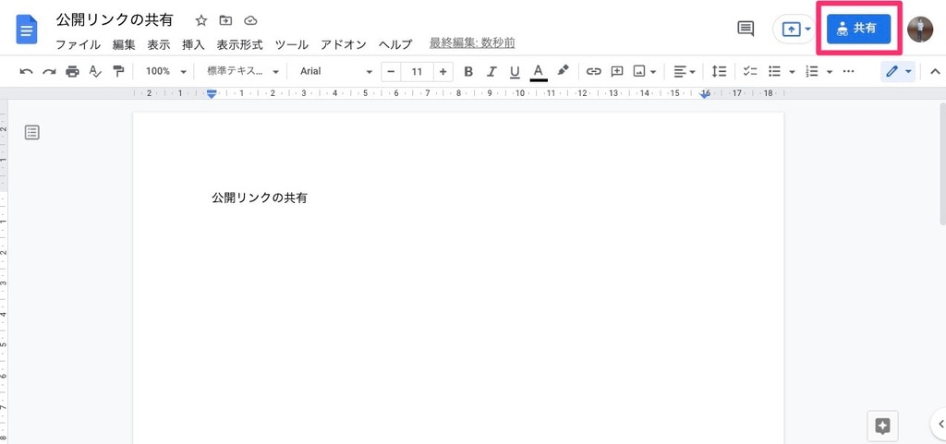
Task: Click the redo arrow icon
Action: (x=49, y=72)
